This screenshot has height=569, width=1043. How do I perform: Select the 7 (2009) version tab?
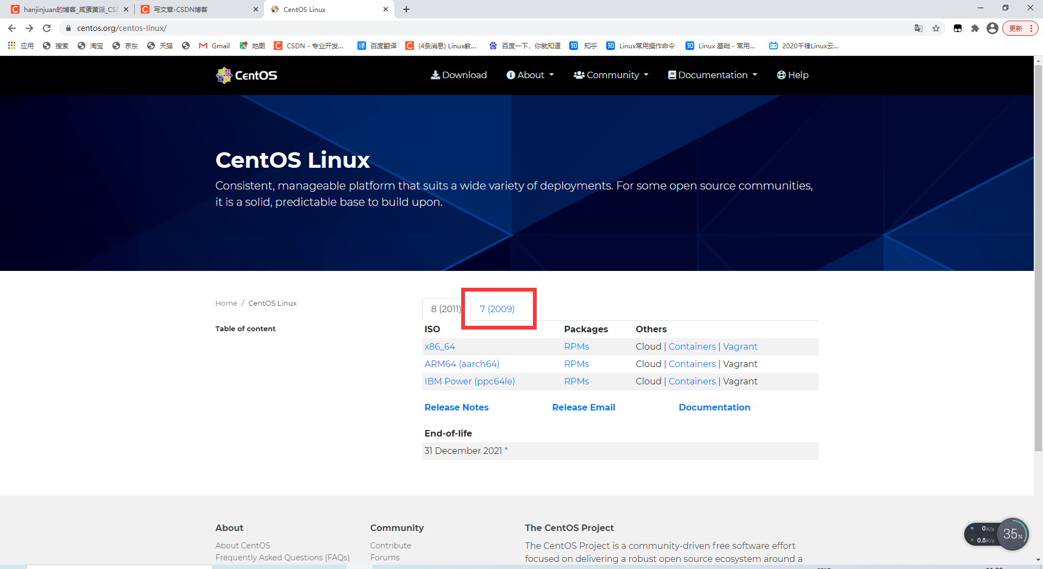(497, 309)
